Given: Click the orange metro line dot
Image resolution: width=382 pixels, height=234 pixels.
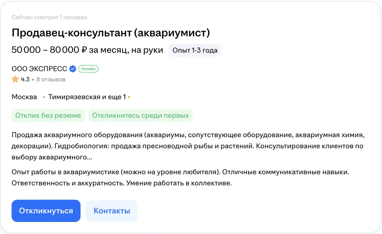Looking at the screenshot, I should (x=129, y=97).
